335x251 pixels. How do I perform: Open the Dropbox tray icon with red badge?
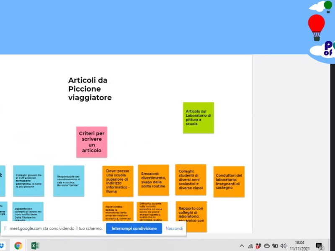[x=258, y=246]
